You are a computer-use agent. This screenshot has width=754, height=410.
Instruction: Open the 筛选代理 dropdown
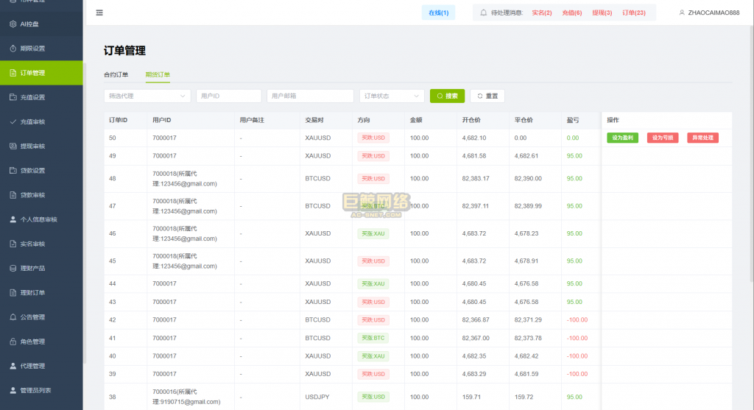click(x=147, y=96)
